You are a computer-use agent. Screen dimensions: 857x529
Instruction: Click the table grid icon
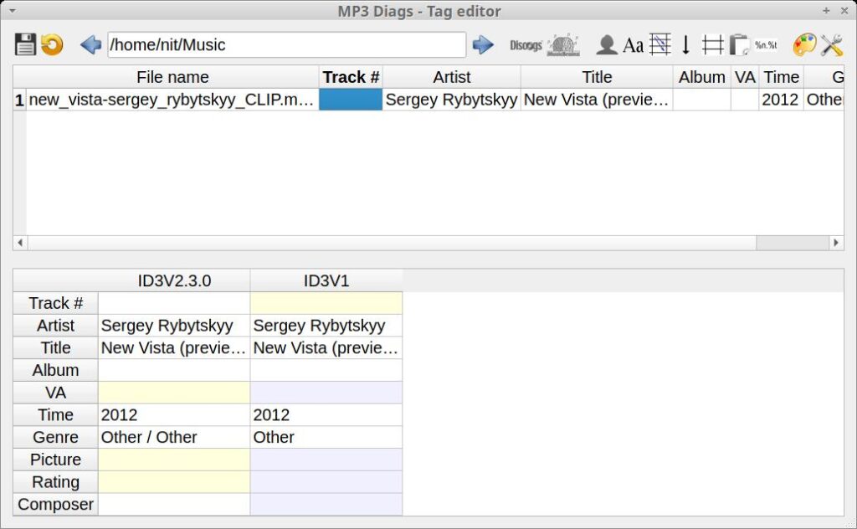point(712,45)
